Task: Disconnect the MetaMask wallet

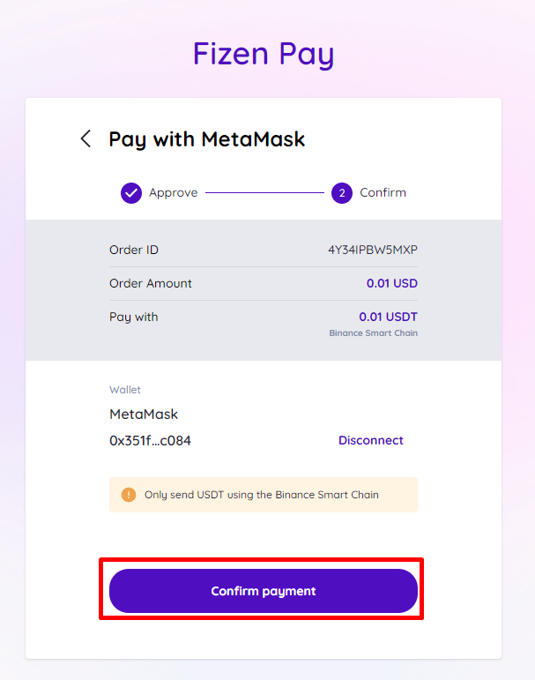Action: click(x=371, y=440)
